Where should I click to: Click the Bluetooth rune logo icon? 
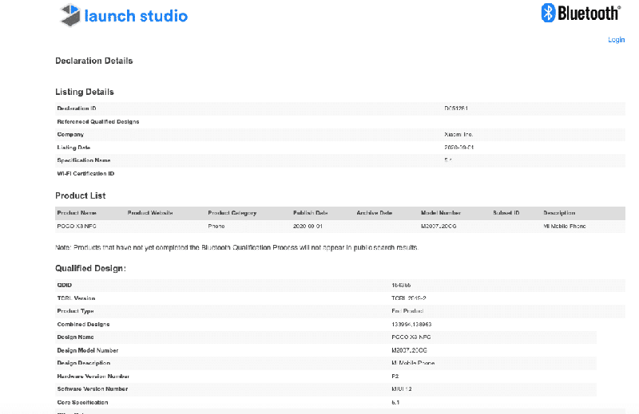[x=549, y=13]
